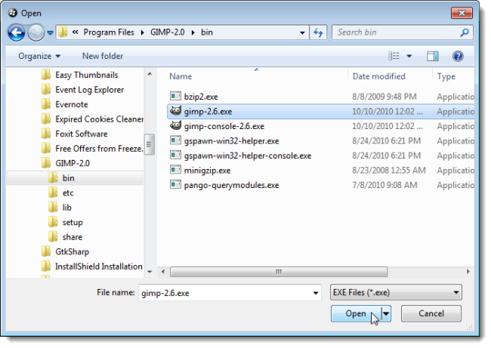Select the bzip2.exe file
This screenshot has width=491, height=348.
tap(201, 97)
